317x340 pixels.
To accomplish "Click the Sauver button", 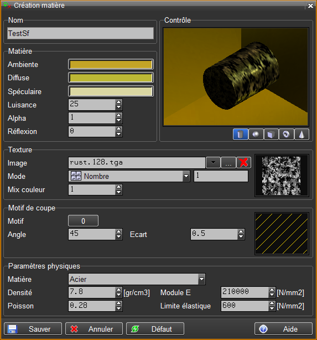I will (x=33, y=329).
